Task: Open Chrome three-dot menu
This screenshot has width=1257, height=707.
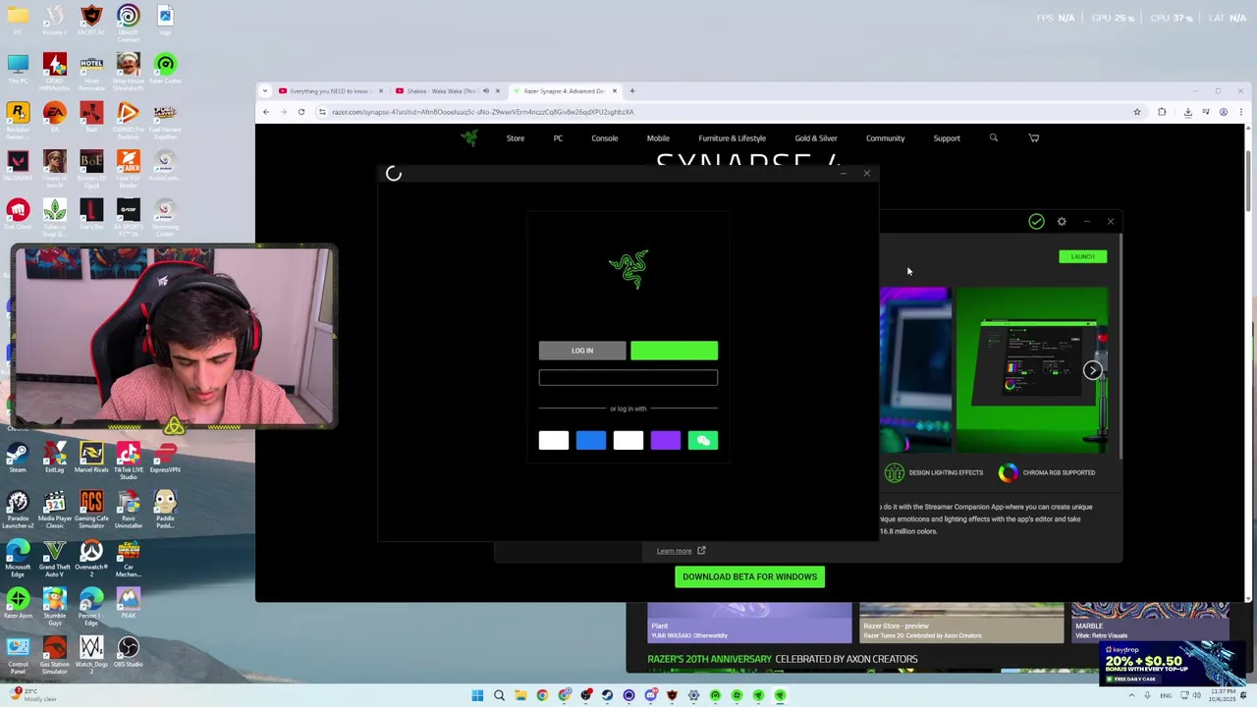Action: (1241, 112)
